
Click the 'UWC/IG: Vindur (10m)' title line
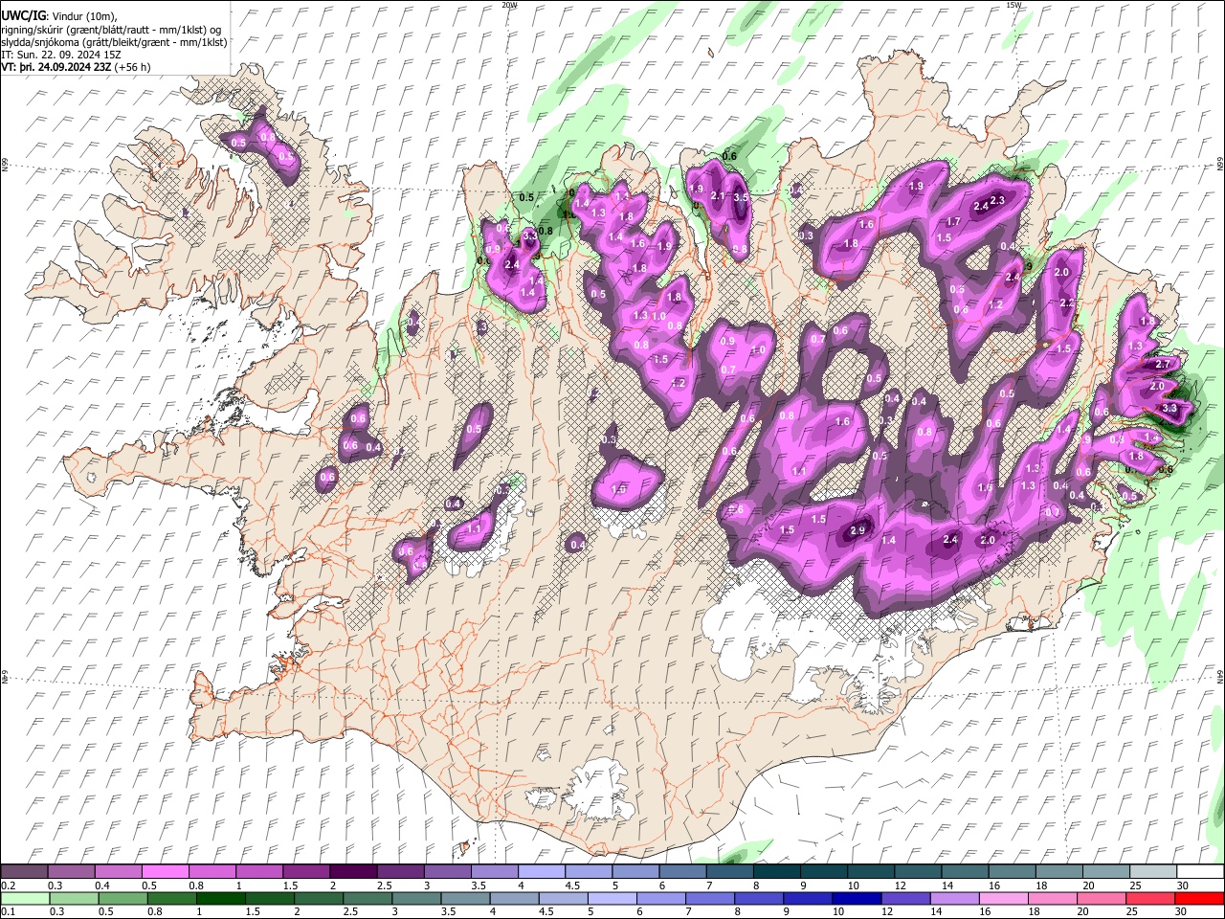coord(59,16)
